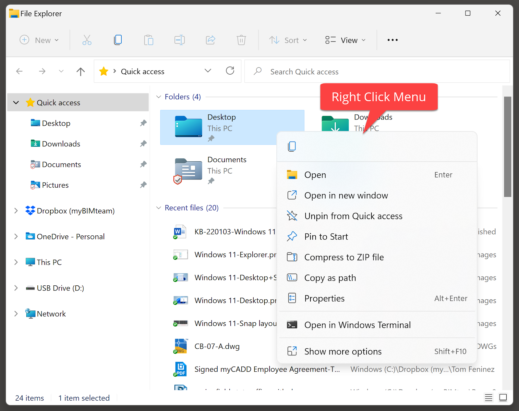Screen dimensions: 519x411
Task: Open Properties from the context menu
Action: (377, 298)
